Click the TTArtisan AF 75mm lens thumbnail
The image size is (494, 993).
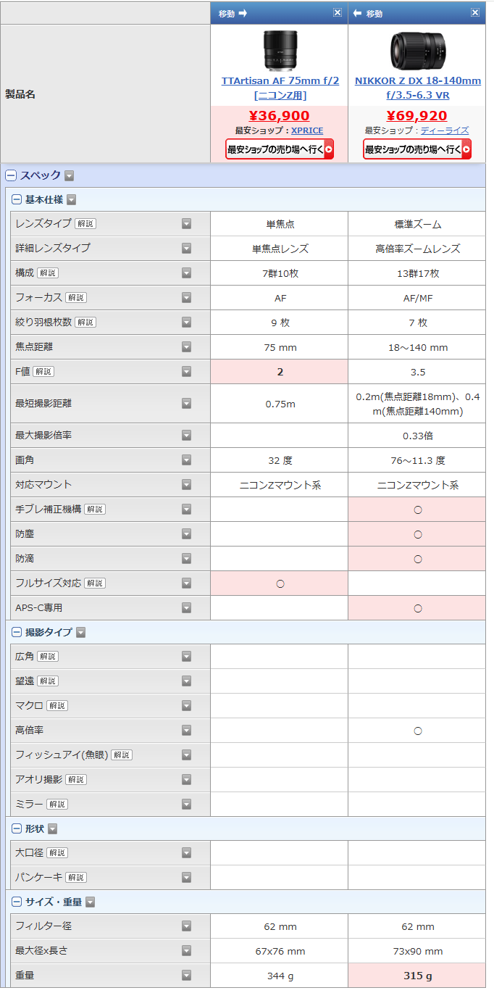280,49
